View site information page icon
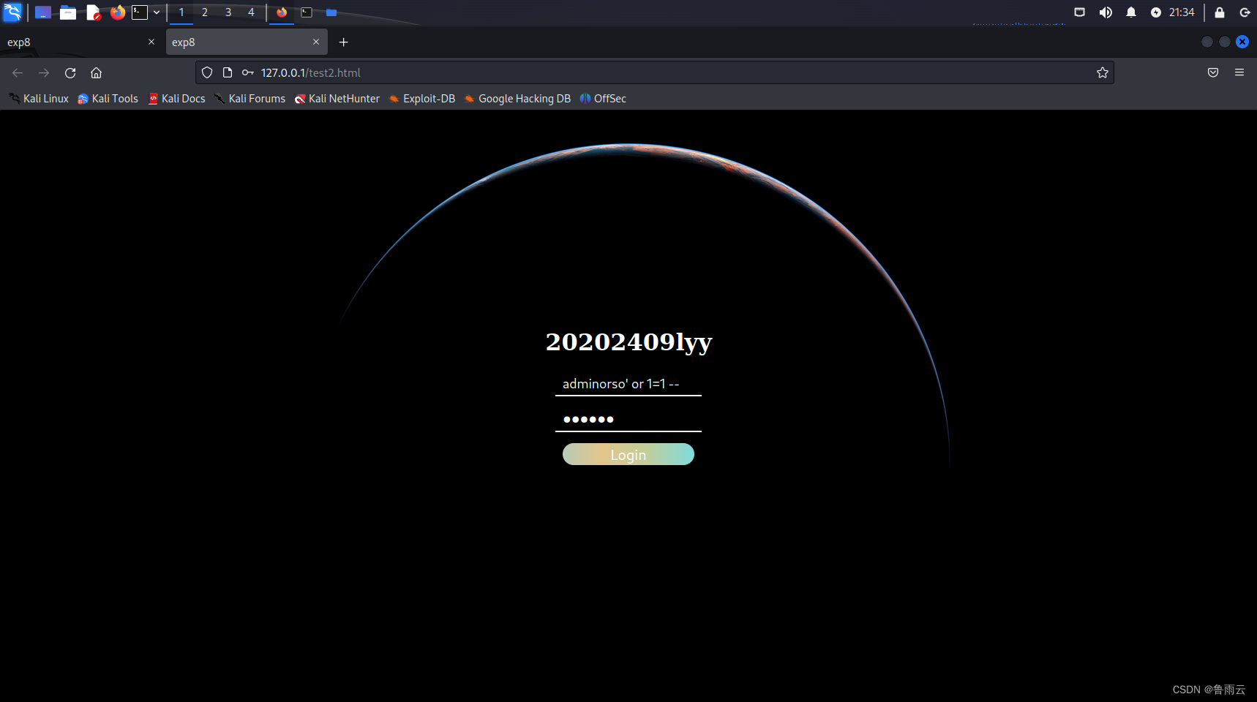Viewport: 1257px width, 702px height. pos(228,72)
